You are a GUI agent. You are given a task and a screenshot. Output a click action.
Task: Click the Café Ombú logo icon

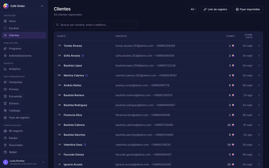point(6,6)
